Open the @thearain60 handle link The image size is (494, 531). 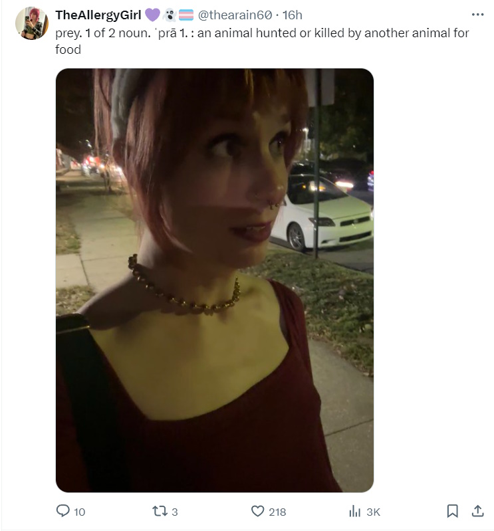point(235,15)
